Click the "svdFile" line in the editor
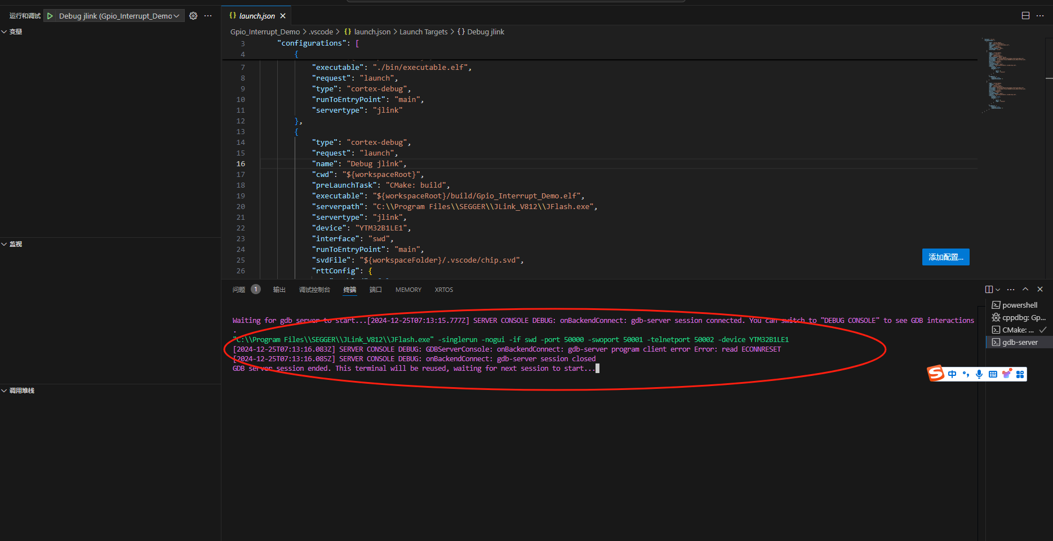The image size is (1053, 541). coord(417,260)
